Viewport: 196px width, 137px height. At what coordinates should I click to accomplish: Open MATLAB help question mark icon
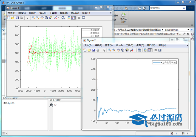pyautogui.click(x=144, y=8)
